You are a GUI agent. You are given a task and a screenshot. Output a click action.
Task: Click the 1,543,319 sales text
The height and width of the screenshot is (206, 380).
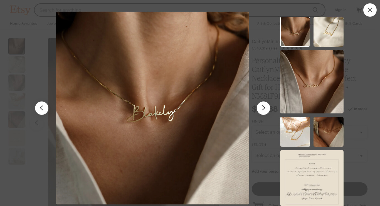[264, 48]
